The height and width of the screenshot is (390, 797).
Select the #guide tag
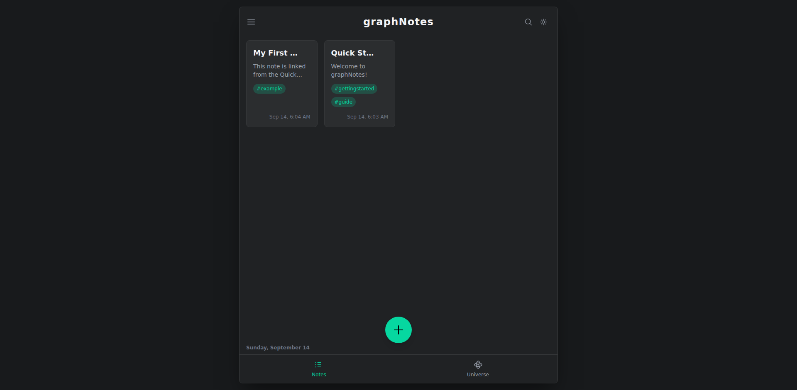343,102
